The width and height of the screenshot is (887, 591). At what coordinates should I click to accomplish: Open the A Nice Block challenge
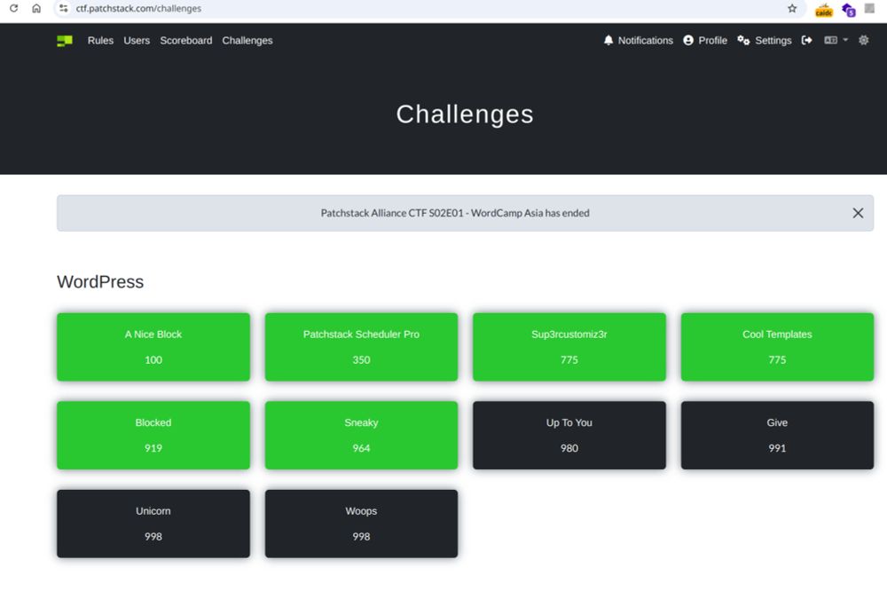pyautogui.click(x=153, y=347)
